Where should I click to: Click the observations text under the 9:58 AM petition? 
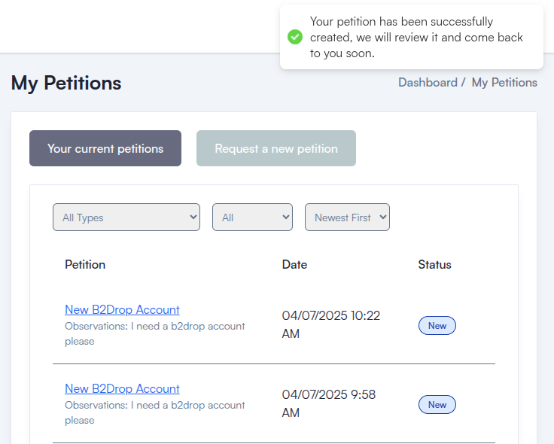[x=155, y=413]
